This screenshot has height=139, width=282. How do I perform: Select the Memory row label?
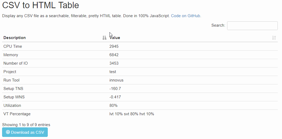11,55
